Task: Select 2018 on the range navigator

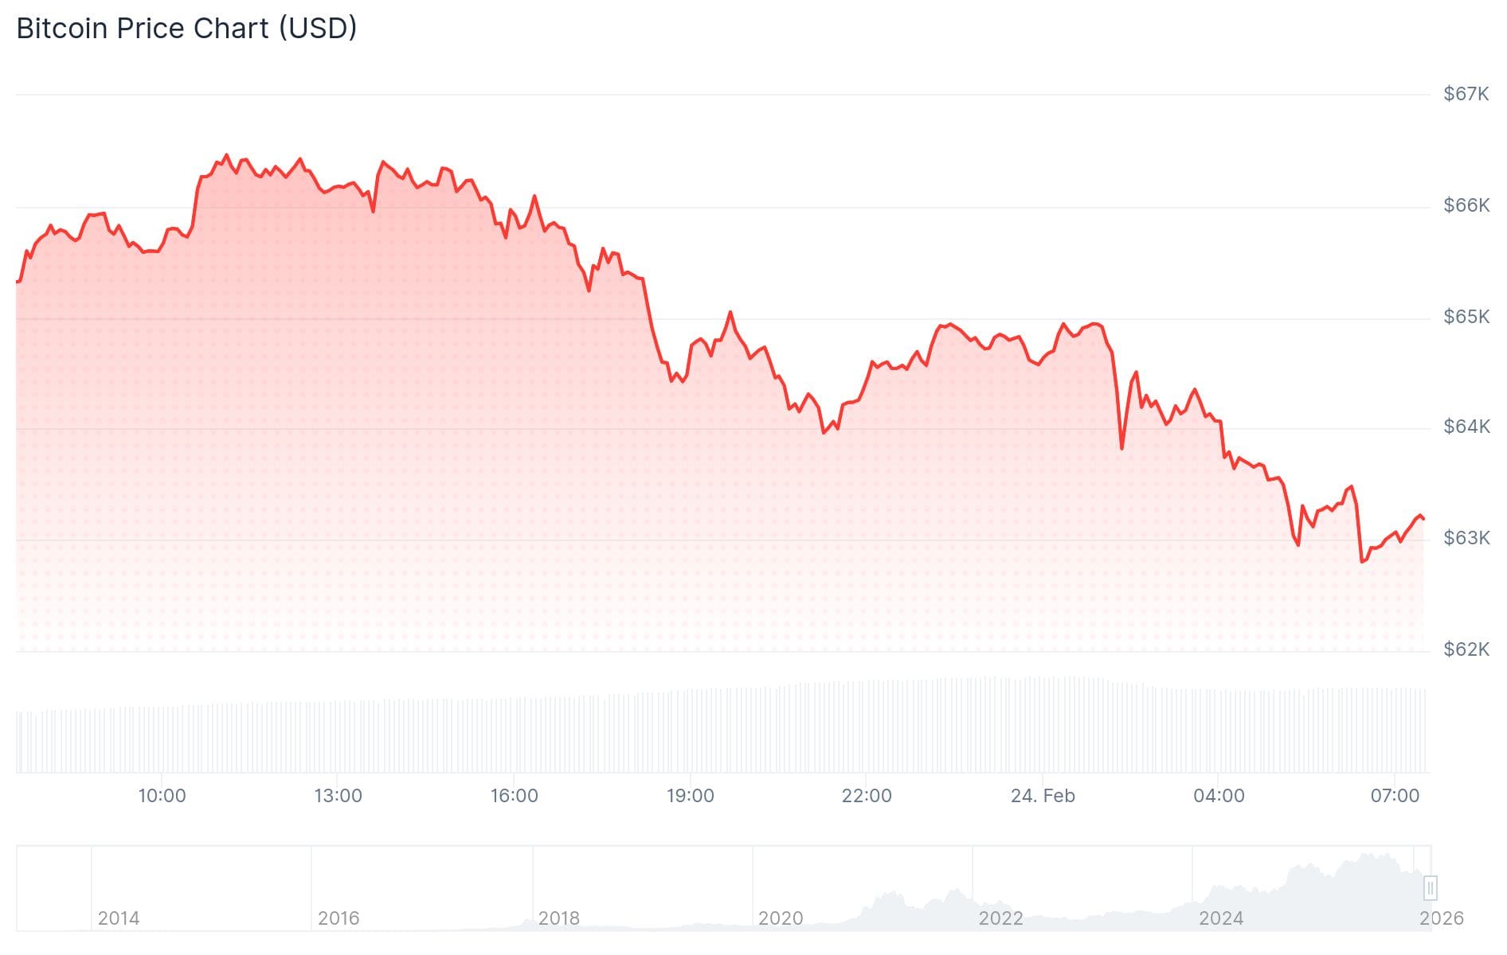Action: 559,918
